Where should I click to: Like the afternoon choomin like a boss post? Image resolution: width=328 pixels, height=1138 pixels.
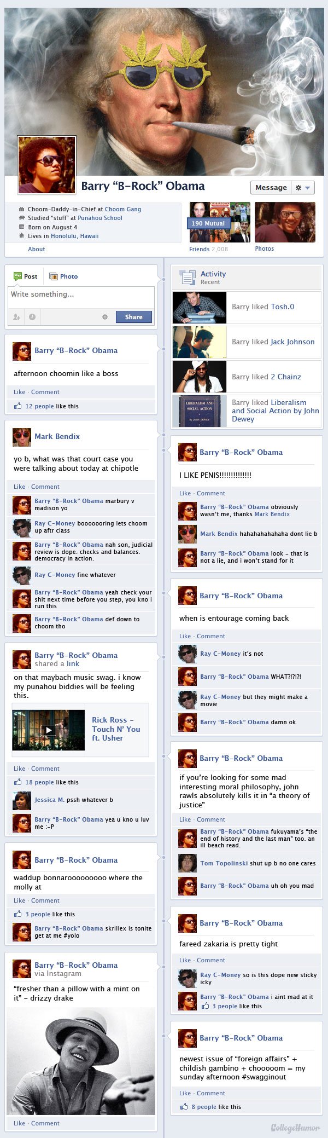pyautogui.click(x=19, y=392)
